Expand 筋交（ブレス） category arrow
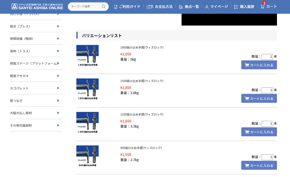The image size is (290, 177). [58, 26]
